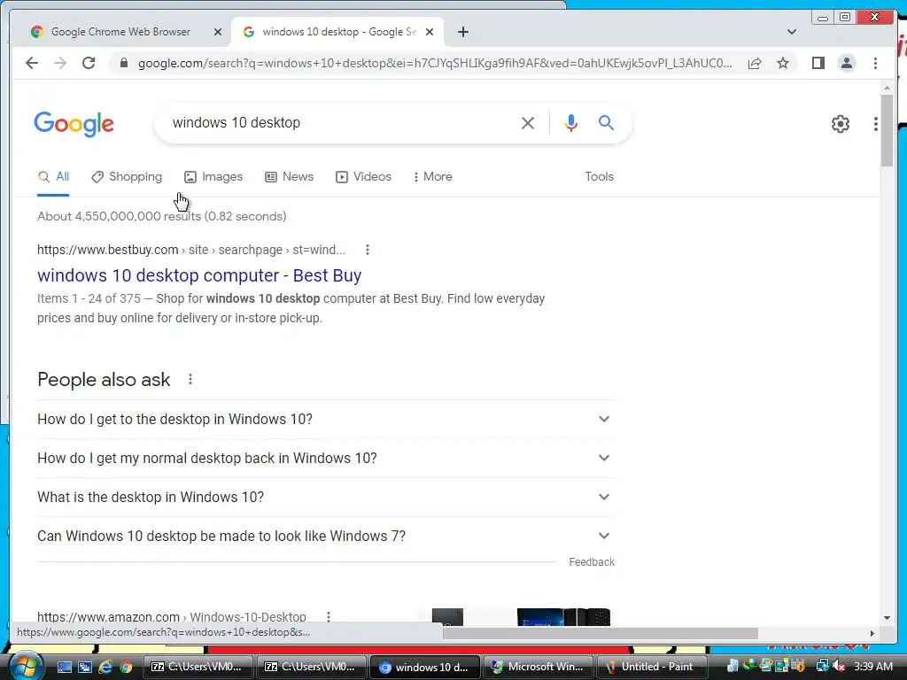Screen dimensions: 907x680
Task: Click the address bar URL
Action: tap(435, 63)
